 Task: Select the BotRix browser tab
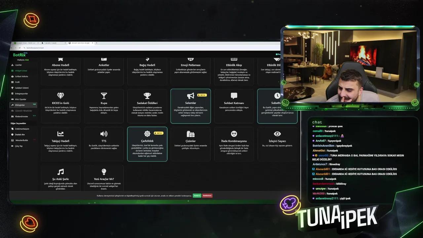coord(81,43)
